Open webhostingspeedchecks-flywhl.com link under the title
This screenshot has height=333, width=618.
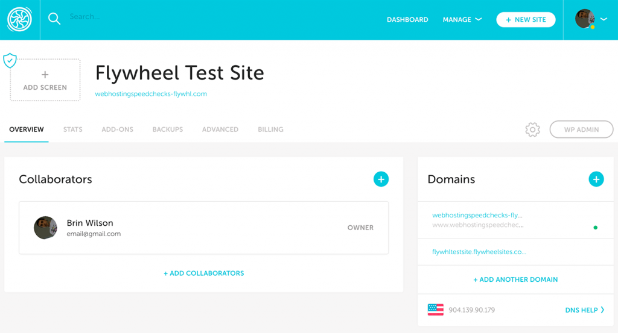(151, 94)
